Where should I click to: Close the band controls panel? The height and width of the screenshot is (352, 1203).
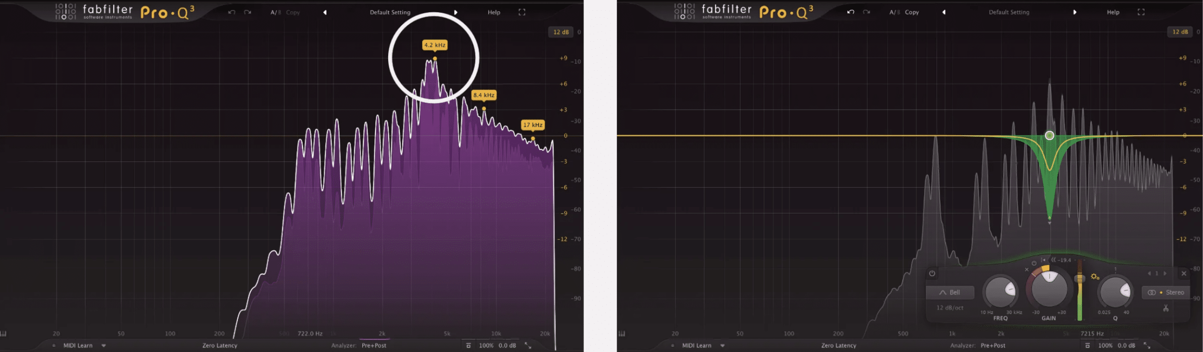coord(1184,273)
